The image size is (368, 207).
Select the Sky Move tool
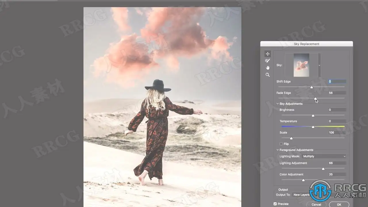268,54
